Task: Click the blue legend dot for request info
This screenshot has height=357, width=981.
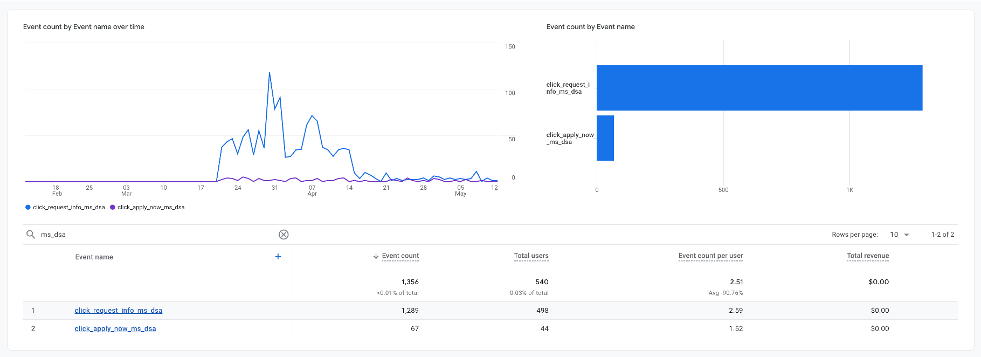Action: point(28,208)
